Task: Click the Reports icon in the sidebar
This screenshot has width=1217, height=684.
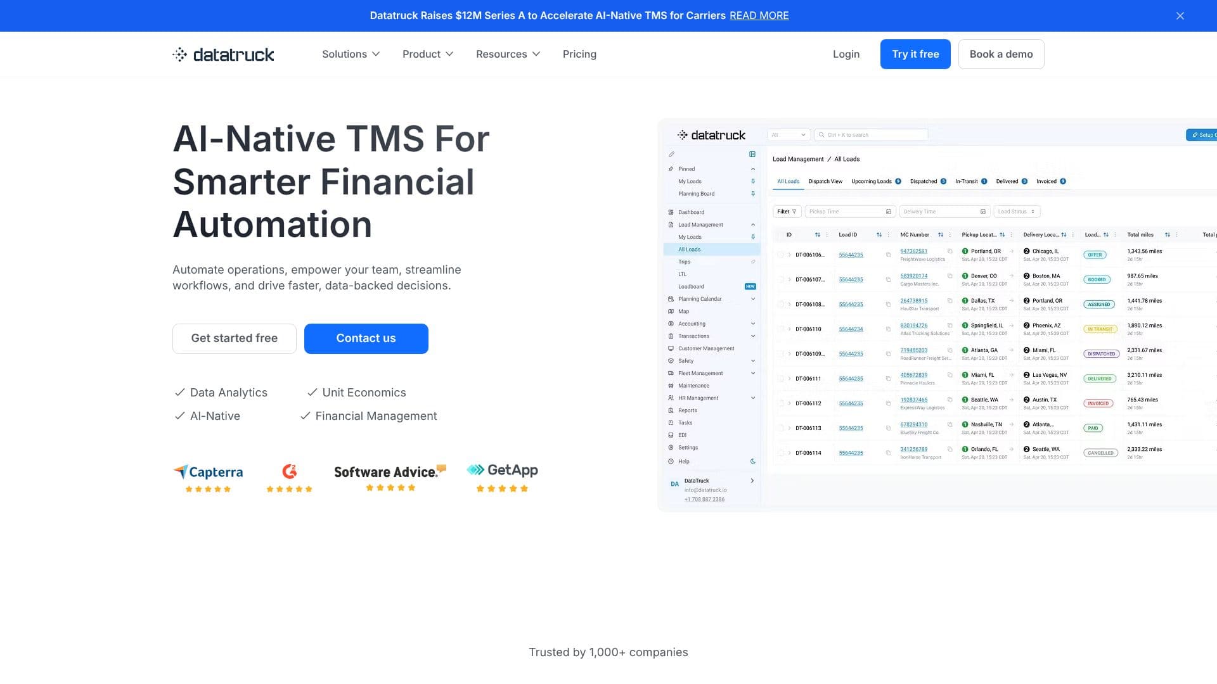Action: click(x=671, y=410)
